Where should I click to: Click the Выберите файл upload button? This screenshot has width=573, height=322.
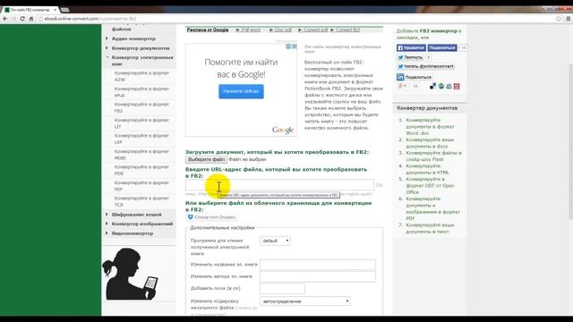pos(206,159)
